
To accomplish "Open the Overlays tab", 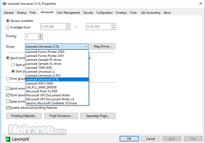I will coord(121,13).
